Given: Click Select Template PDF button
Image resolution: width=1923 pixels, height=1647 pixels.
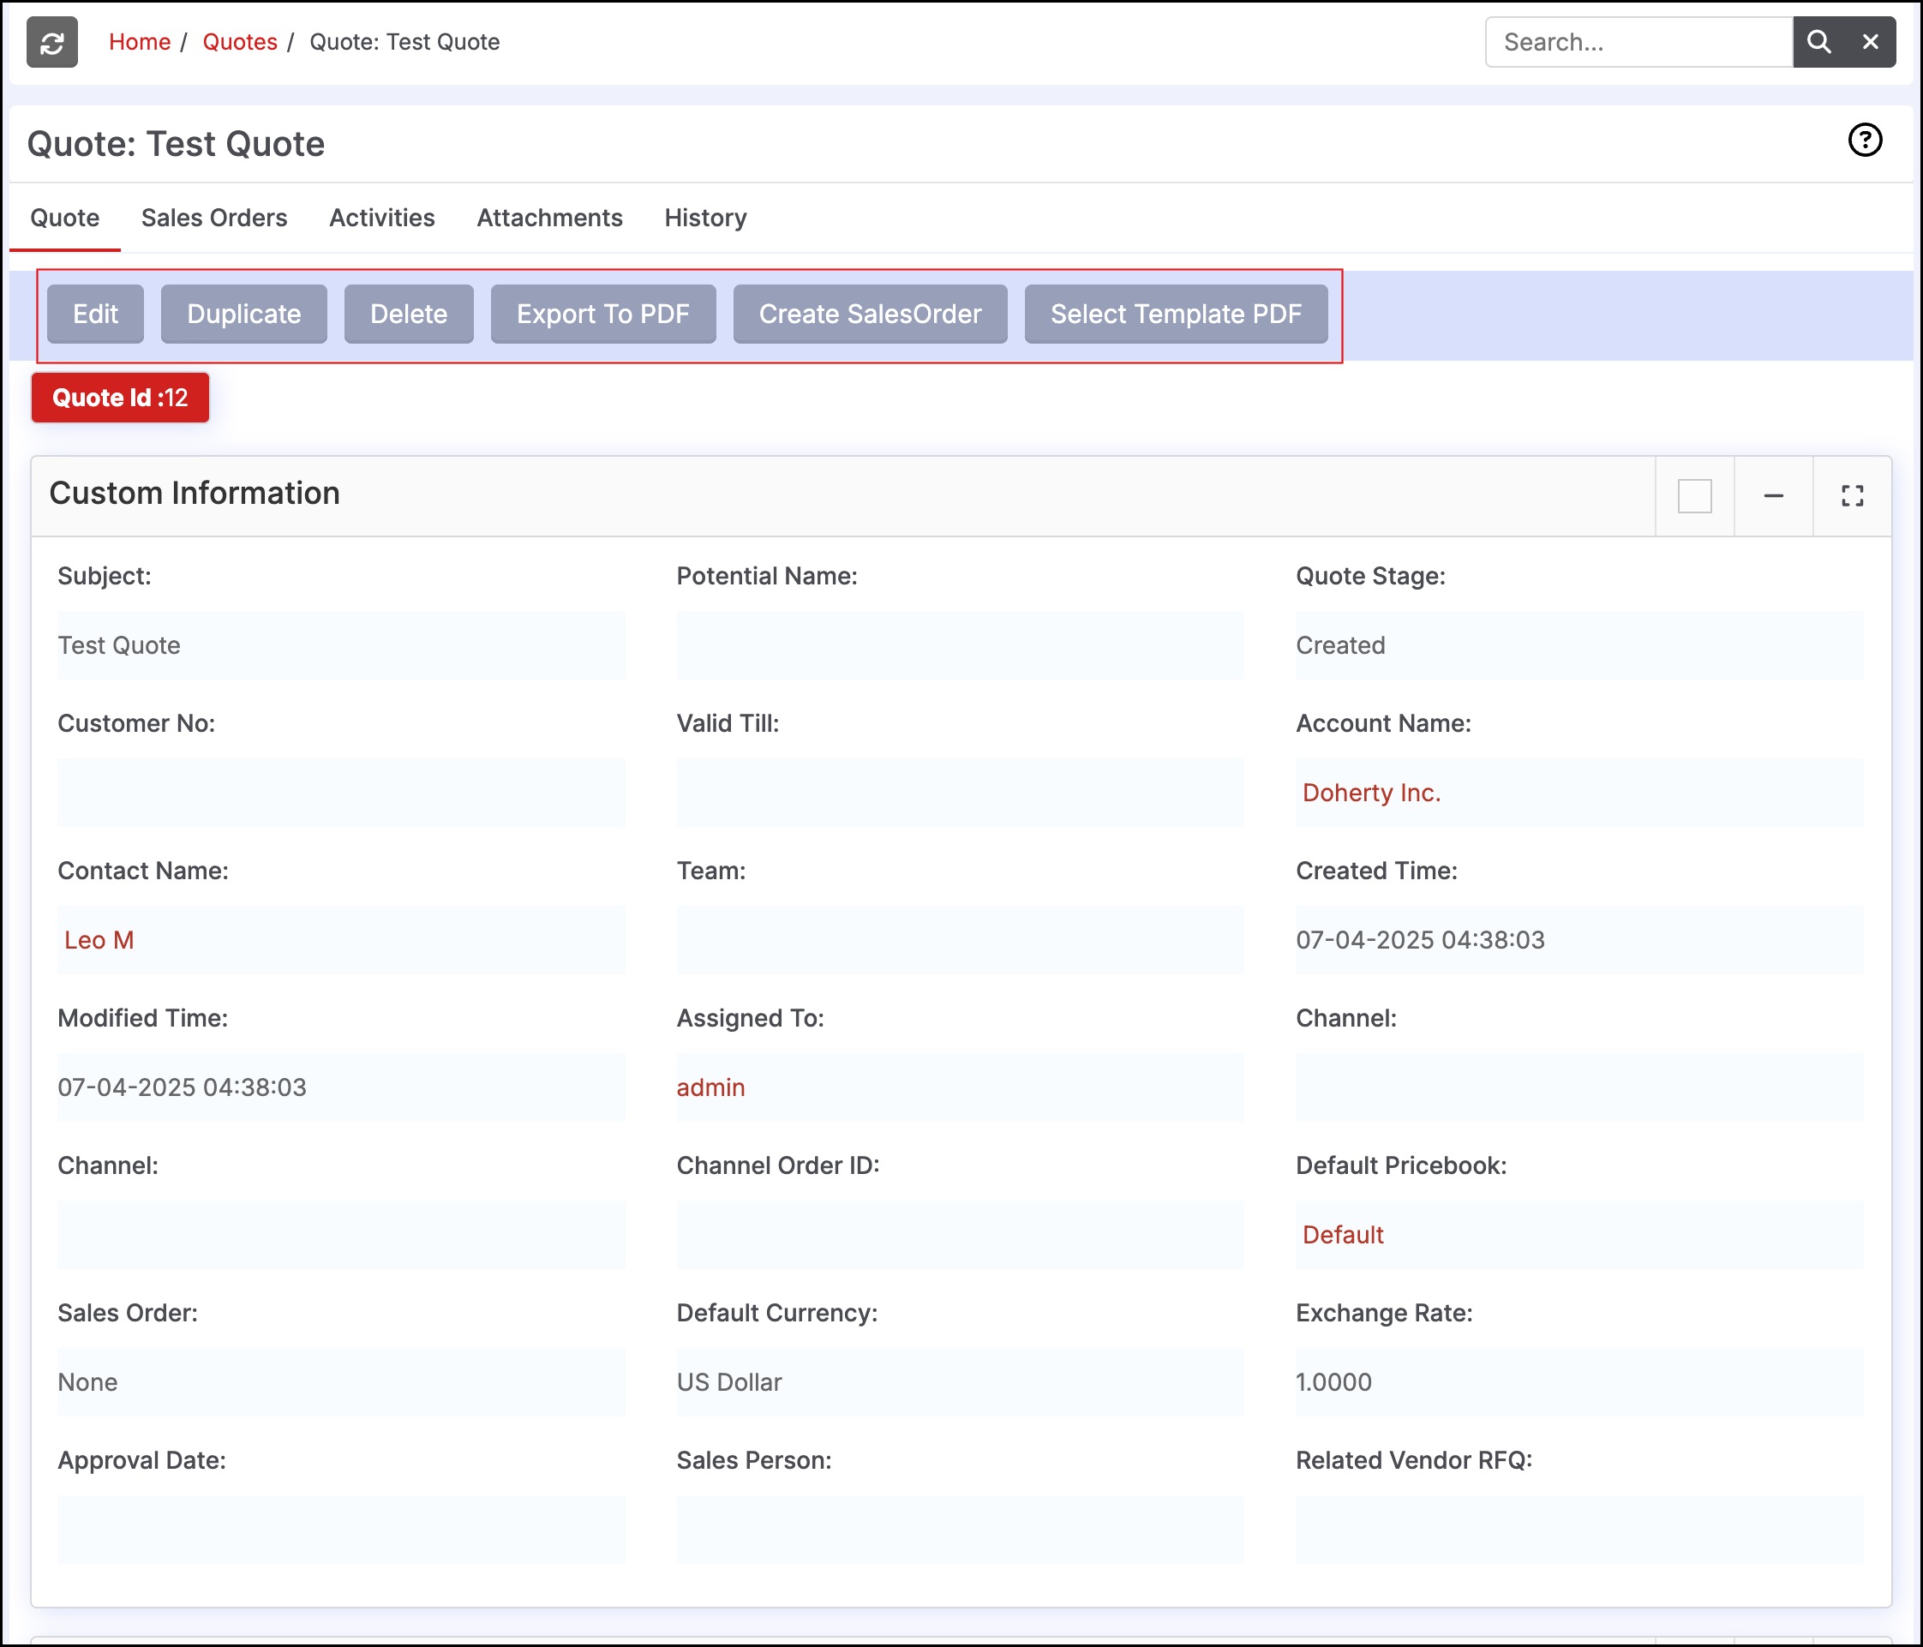Looking at the screenshot, I should pyautogui.click(x=1176, y=314).
